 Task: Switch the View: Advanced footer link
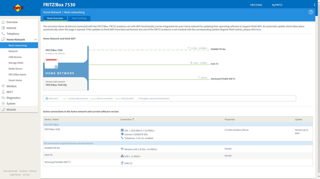pyautogui.click(x=10, y=171)
